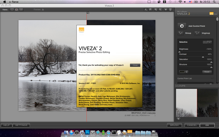This screenshot has height=137, width=219.
Task: Select the side-by-side preview view icon
Action: (21, 9)
